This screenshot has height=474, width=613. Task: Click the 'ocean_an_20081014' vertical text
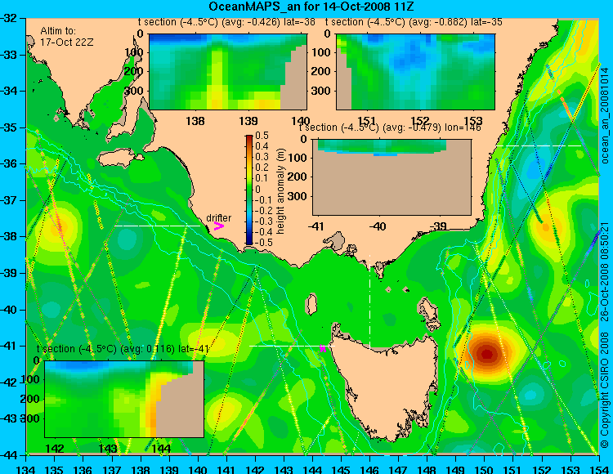pyautogui.click(x=605, y=115)
